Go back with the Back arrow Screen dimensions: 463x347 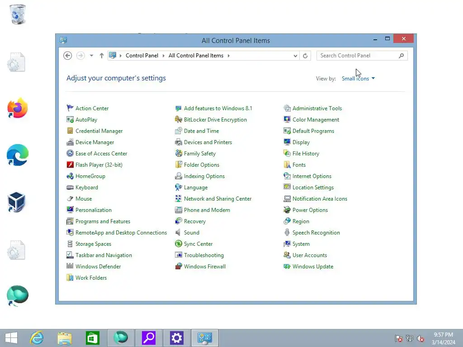tap(68, 56)
